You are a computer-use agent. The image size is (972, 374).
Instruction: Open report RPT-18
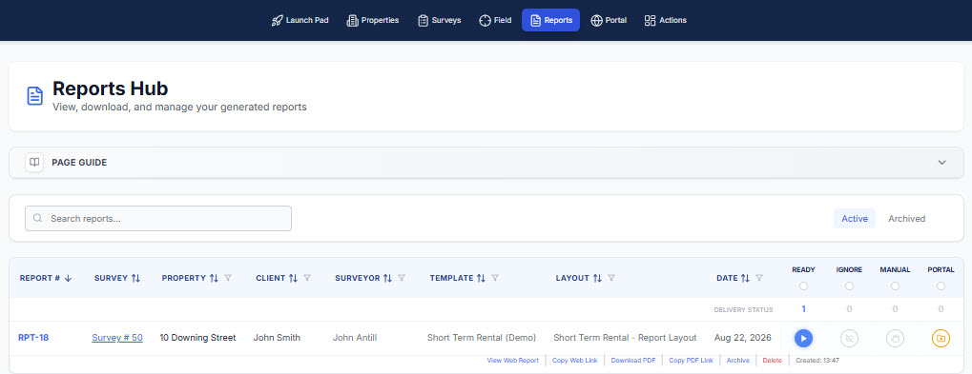tap(33, 338)
